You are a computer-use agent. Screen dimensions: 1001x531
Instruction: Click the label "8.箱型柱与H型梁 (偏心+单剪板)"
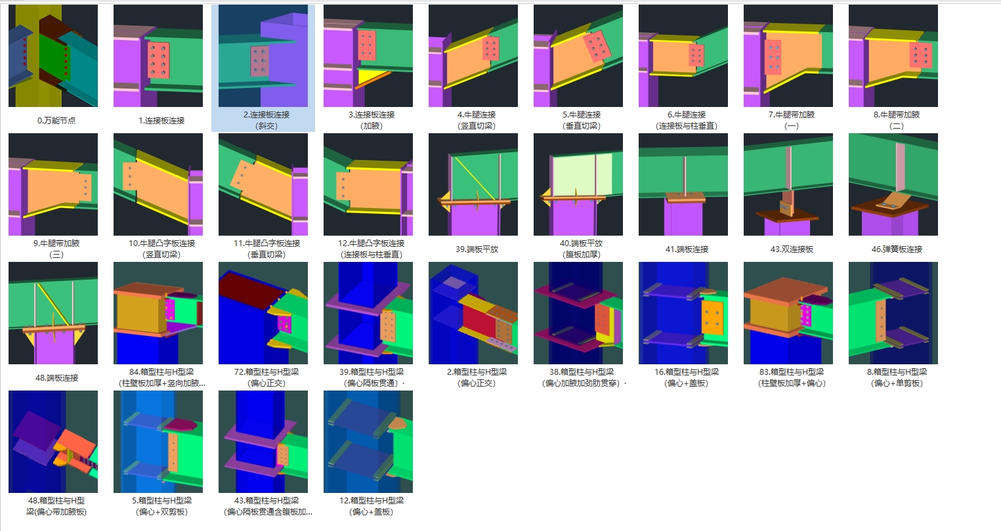click(897, 377)
